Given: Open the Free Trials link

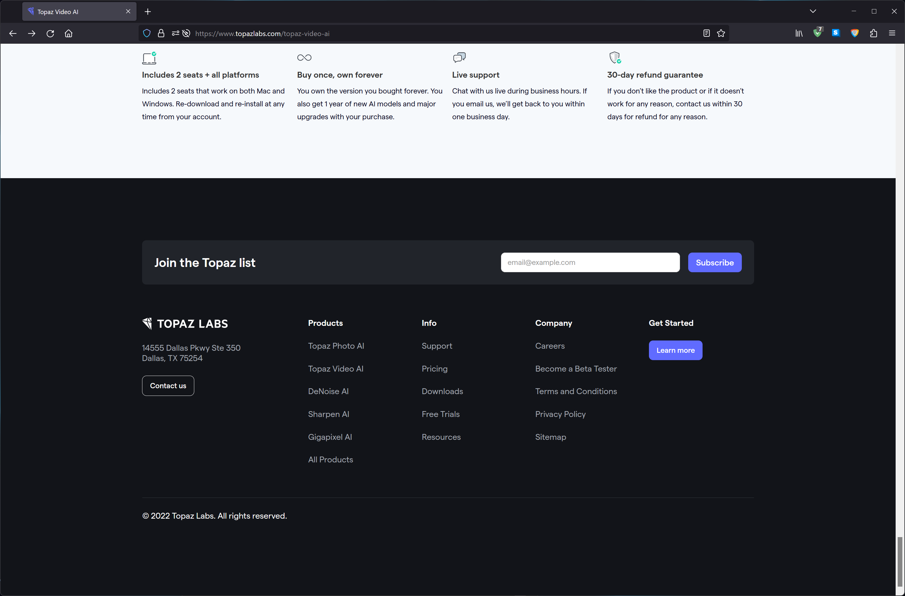Looking at the screenshot, I should [441, 414].
